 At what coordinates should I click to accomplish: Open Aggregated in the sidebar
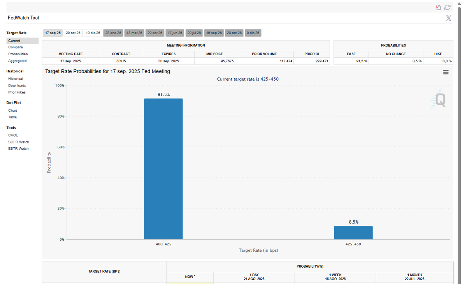pos(18,61)
